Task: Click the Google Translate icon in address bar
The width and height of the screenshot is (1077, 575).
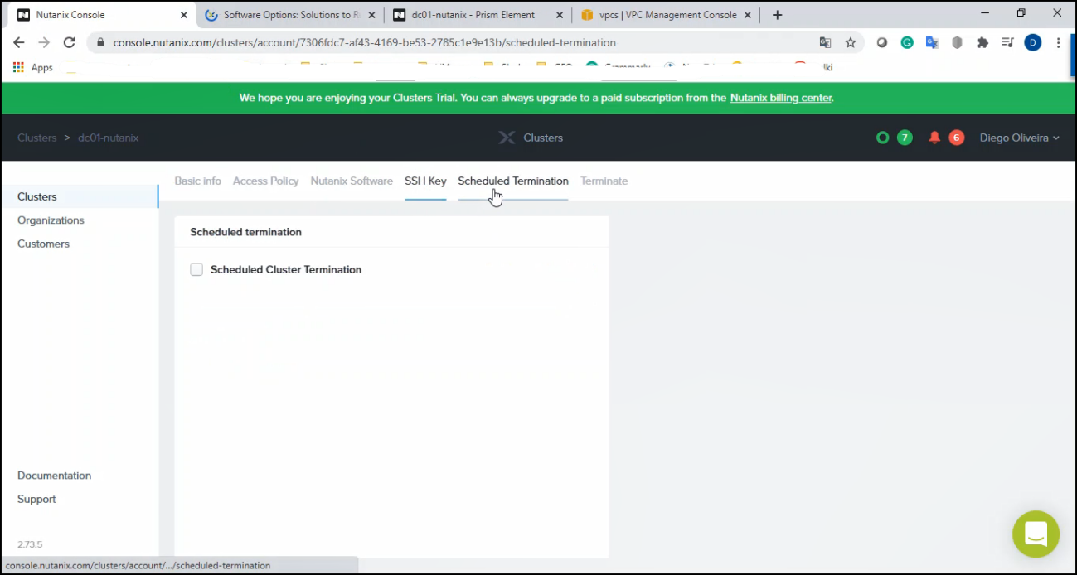Action: point(825,42)
